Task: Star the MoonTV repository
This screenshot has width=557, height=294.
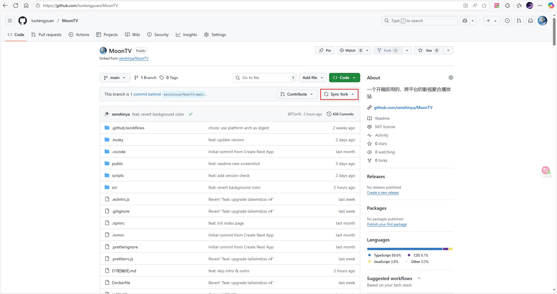Action: tap(429, 50)
